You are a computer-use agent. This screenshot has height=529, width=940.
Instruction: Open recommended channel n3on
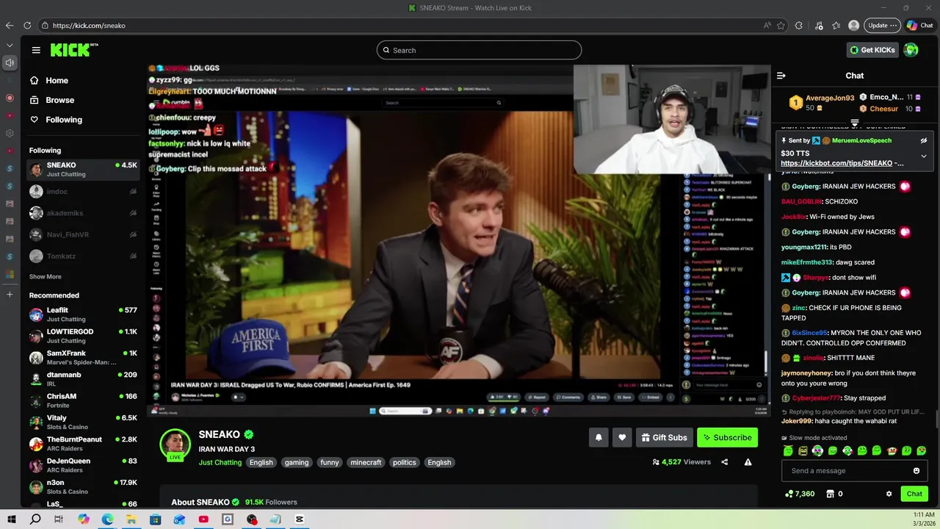[83, 487]
